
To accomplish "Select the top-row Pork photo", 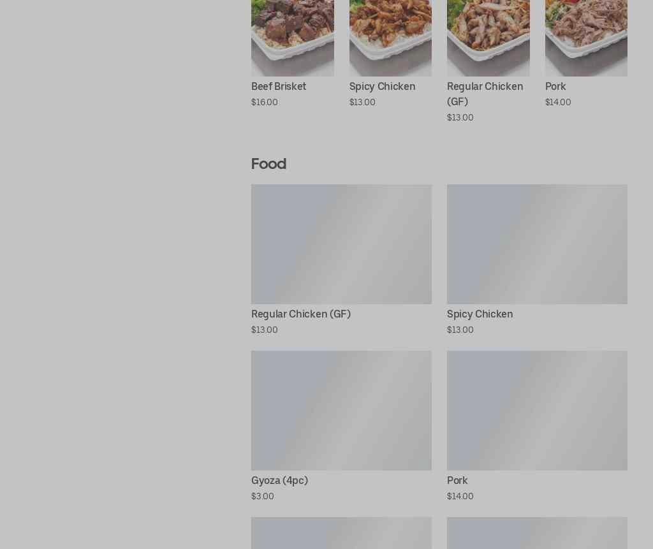I will click(x=586, y=38).
